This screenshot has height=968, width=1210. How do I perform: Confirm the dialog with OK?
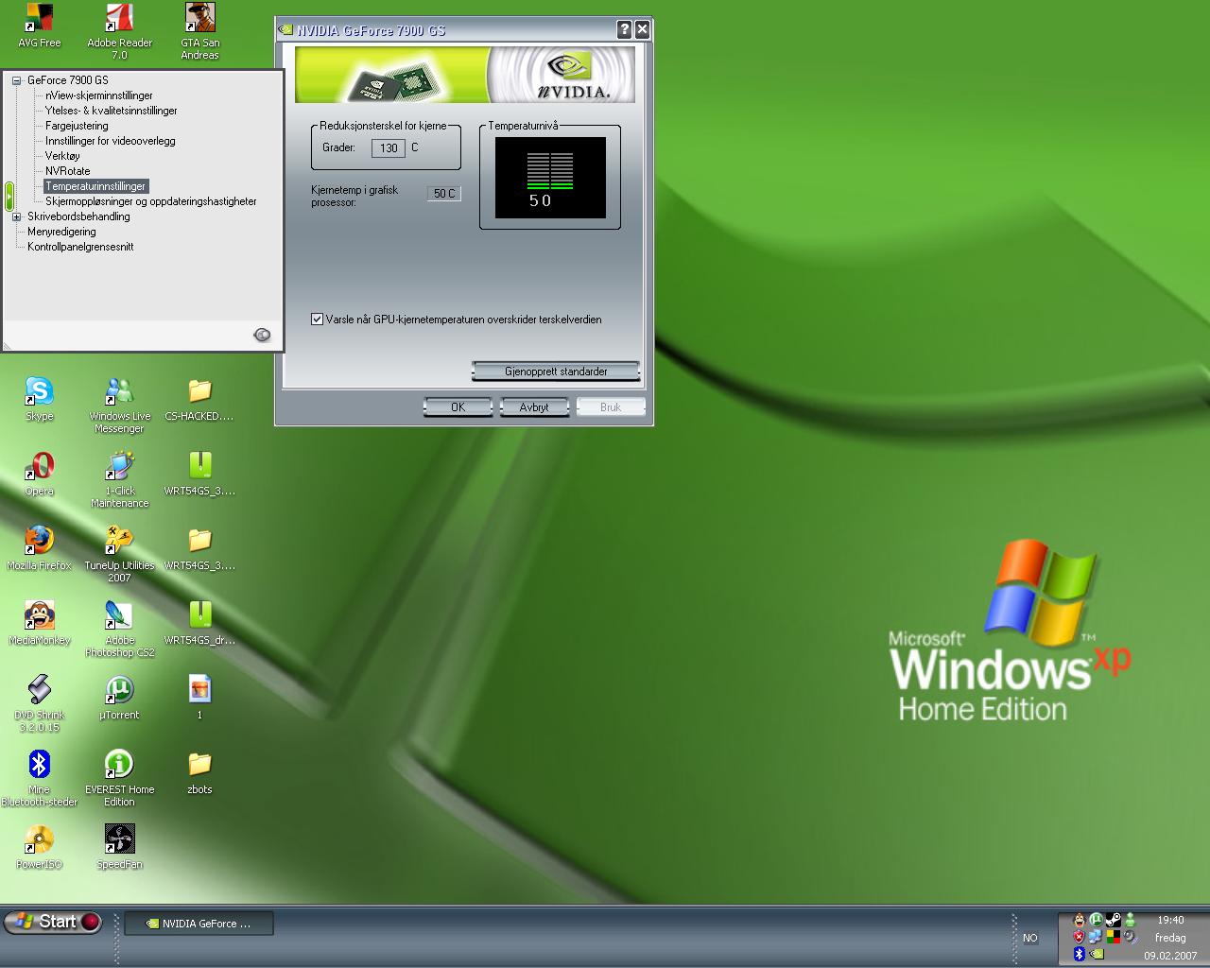(458, 407)
